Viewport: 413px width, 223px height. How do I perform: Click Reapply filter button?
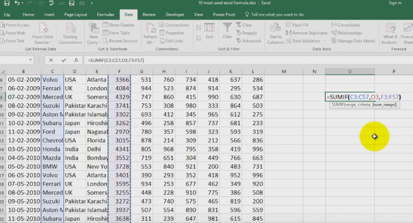pos(247,33)
